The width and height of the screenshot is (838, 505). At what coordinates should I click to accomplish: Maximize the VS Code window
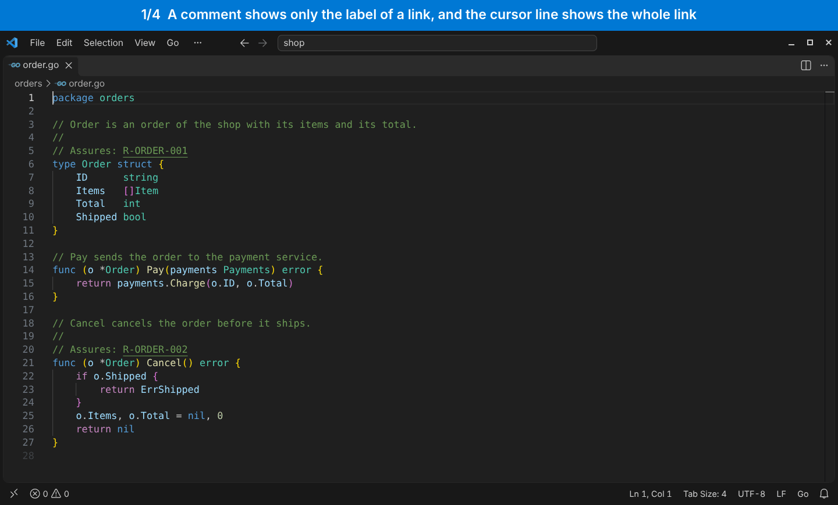click(810, 43)
